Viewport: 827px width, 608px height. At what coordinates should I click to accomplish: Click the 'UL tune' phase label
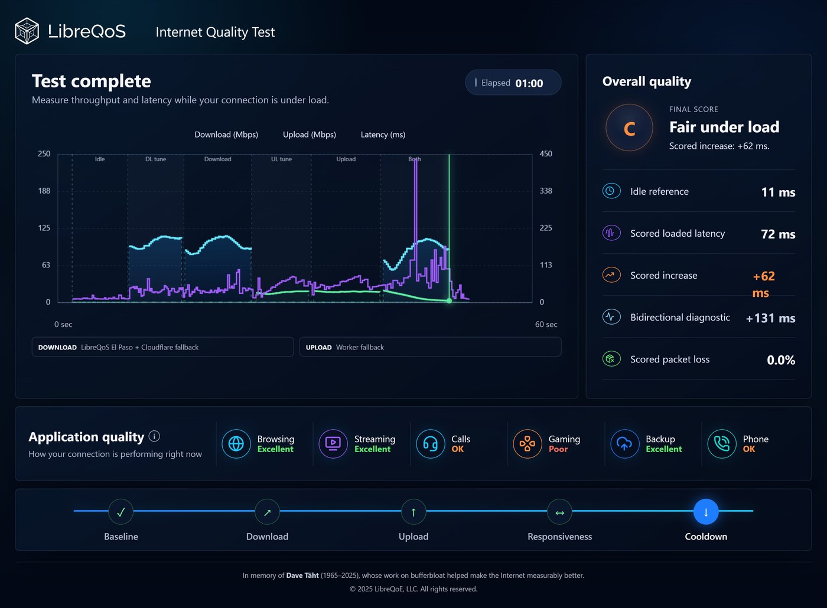281,159
